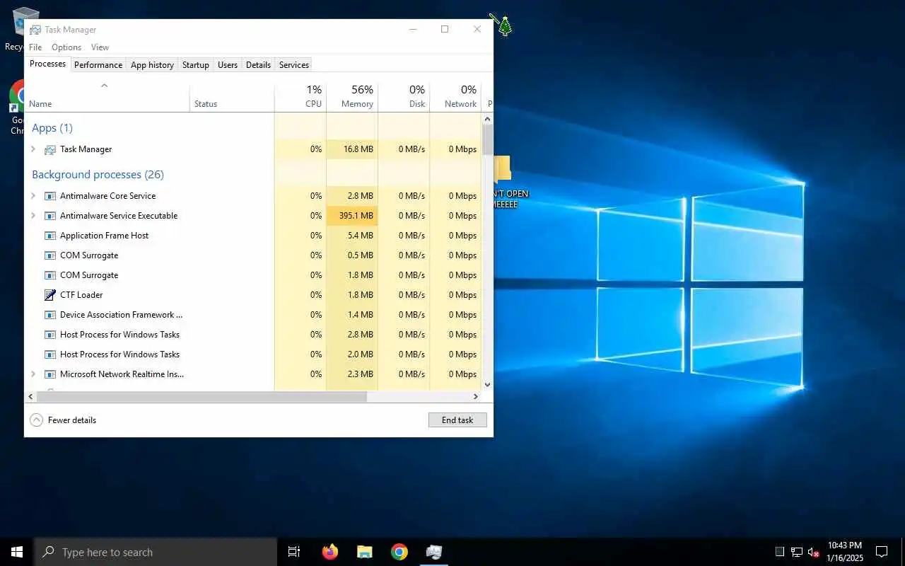Screen dimensions: 905x566
Task: Open Task View from the taskbar
Action: click(x=294, y=552)
